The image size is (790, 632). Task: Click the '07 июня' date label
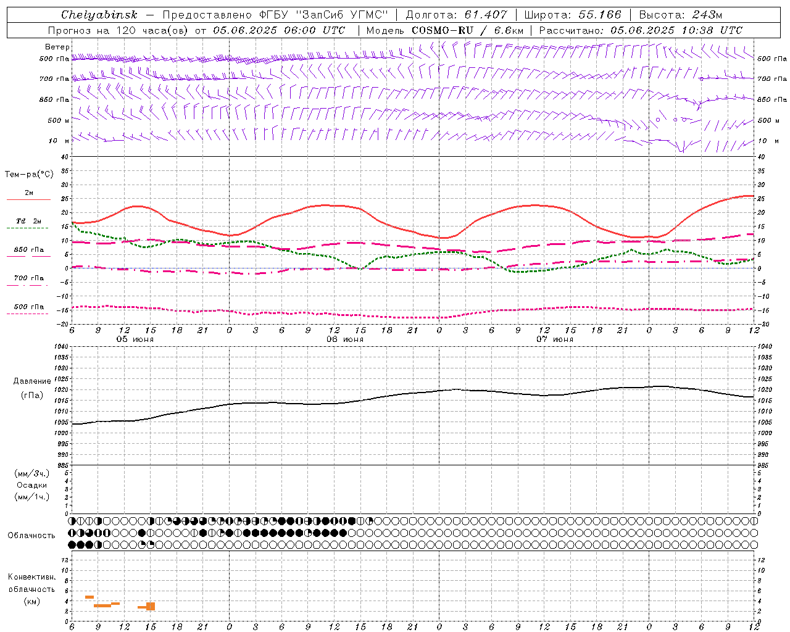pyautogui.click(x=555, y=339)
